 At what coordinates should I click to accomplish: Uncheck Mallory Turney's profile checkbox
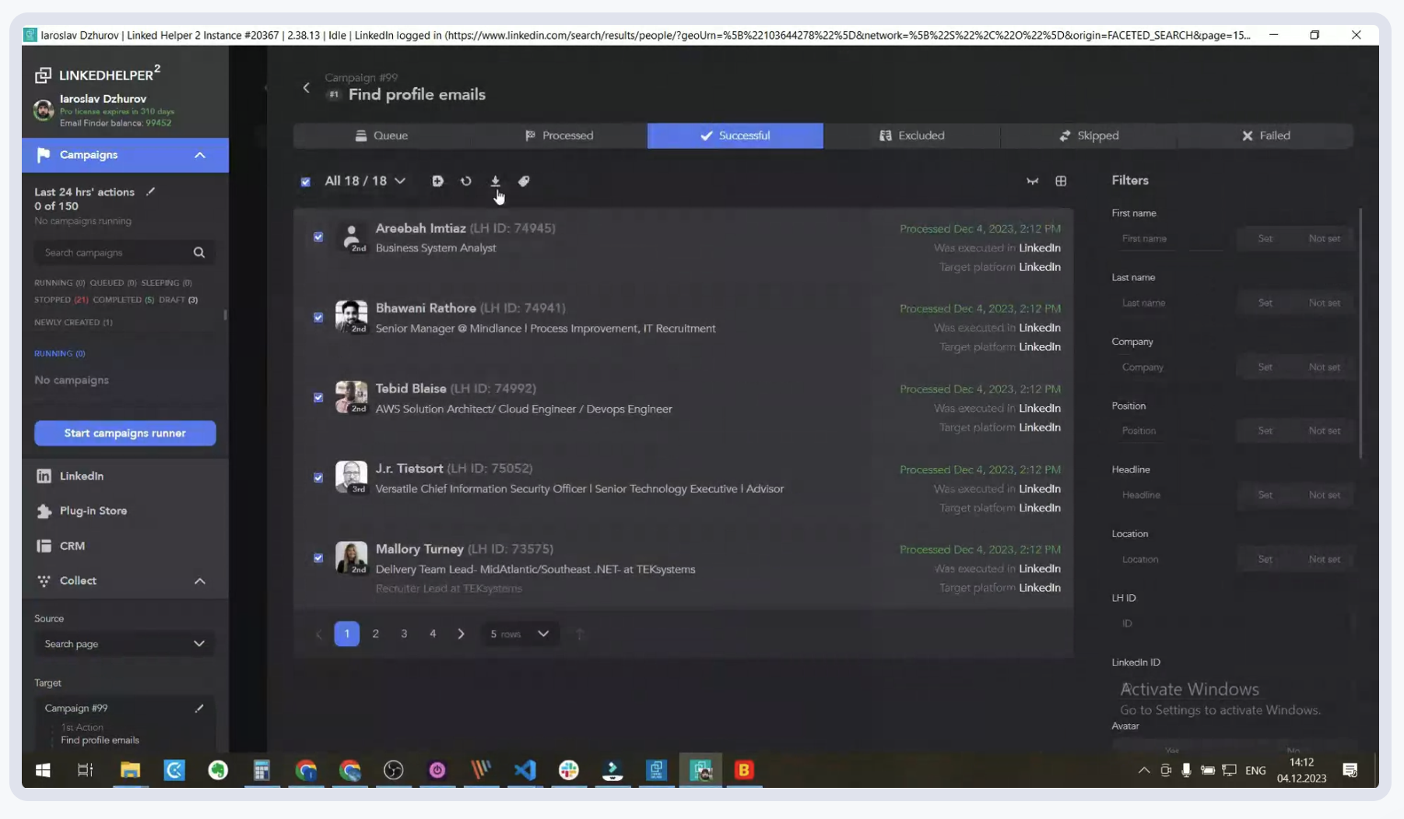pyautogui.click(x=318, y=558)
